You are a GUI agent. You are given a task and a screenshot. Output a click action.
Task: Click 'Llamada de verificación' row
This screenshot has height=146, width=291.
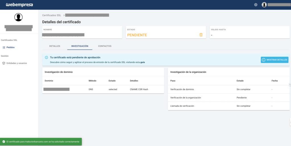coord(229,106)
